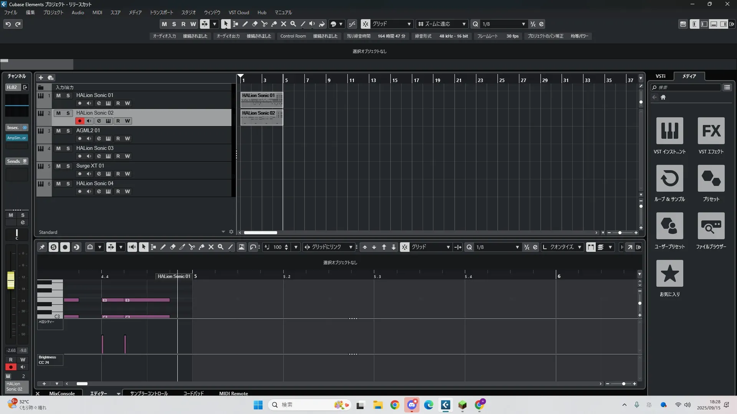
Task: Open the VST Instruments media tile
Action: 669,131
